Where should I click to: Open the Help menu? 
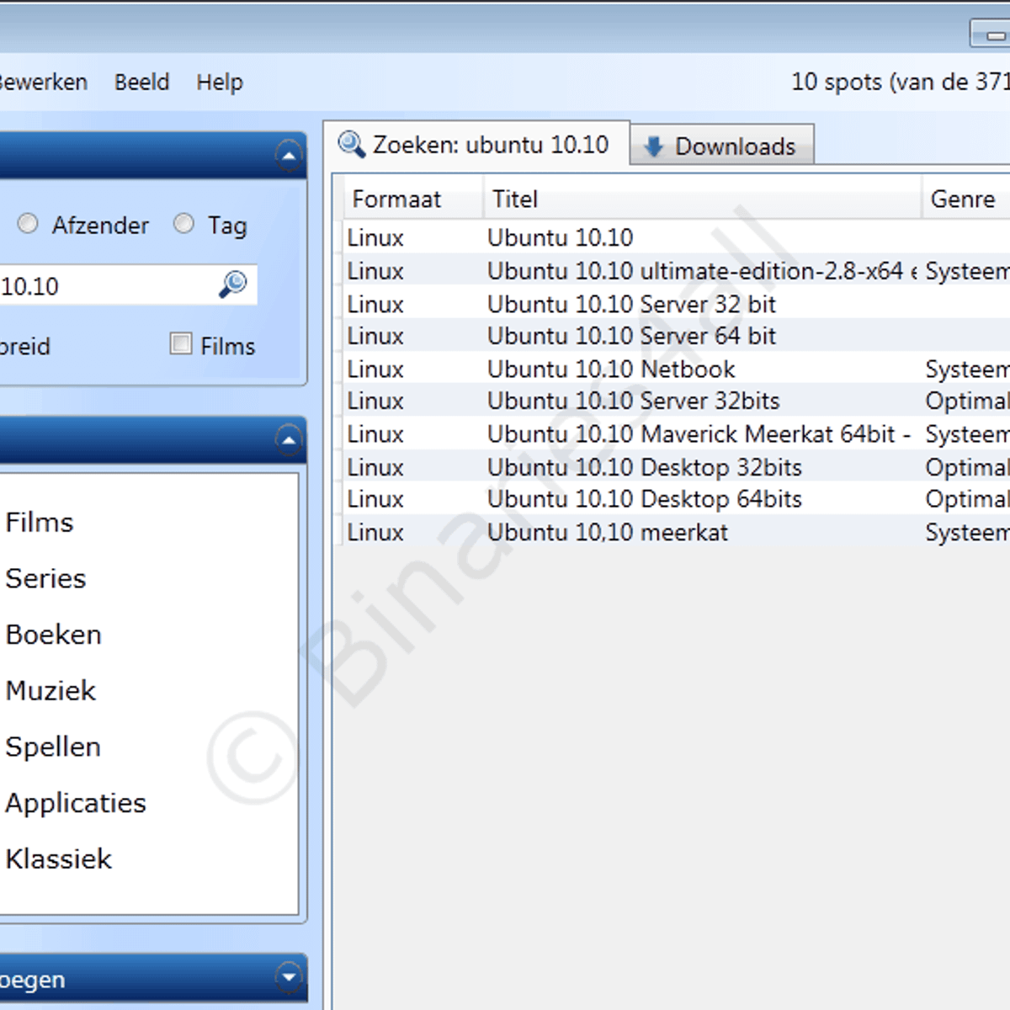(220, 82)
